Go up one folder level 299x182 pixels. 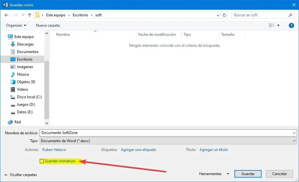coord(29,15)
